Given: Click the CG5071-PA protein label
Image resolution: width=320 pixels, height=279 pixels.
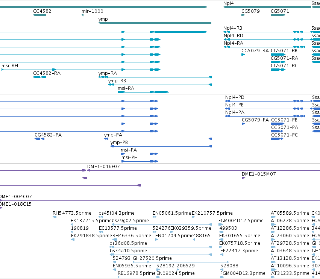Looking at the screenshot, I should pos(285,127).
